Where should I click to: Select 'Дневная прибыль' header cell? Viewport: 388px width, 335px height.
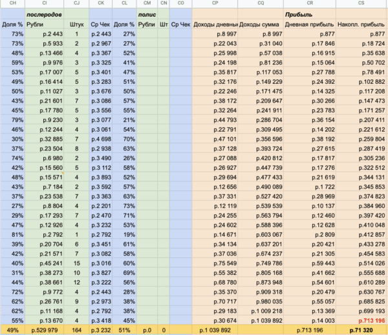[x=310, y=25]
